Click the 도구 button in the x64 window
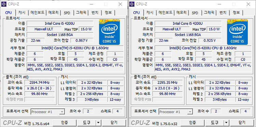Viewport: 256px width, 127px height. point(87,123)
